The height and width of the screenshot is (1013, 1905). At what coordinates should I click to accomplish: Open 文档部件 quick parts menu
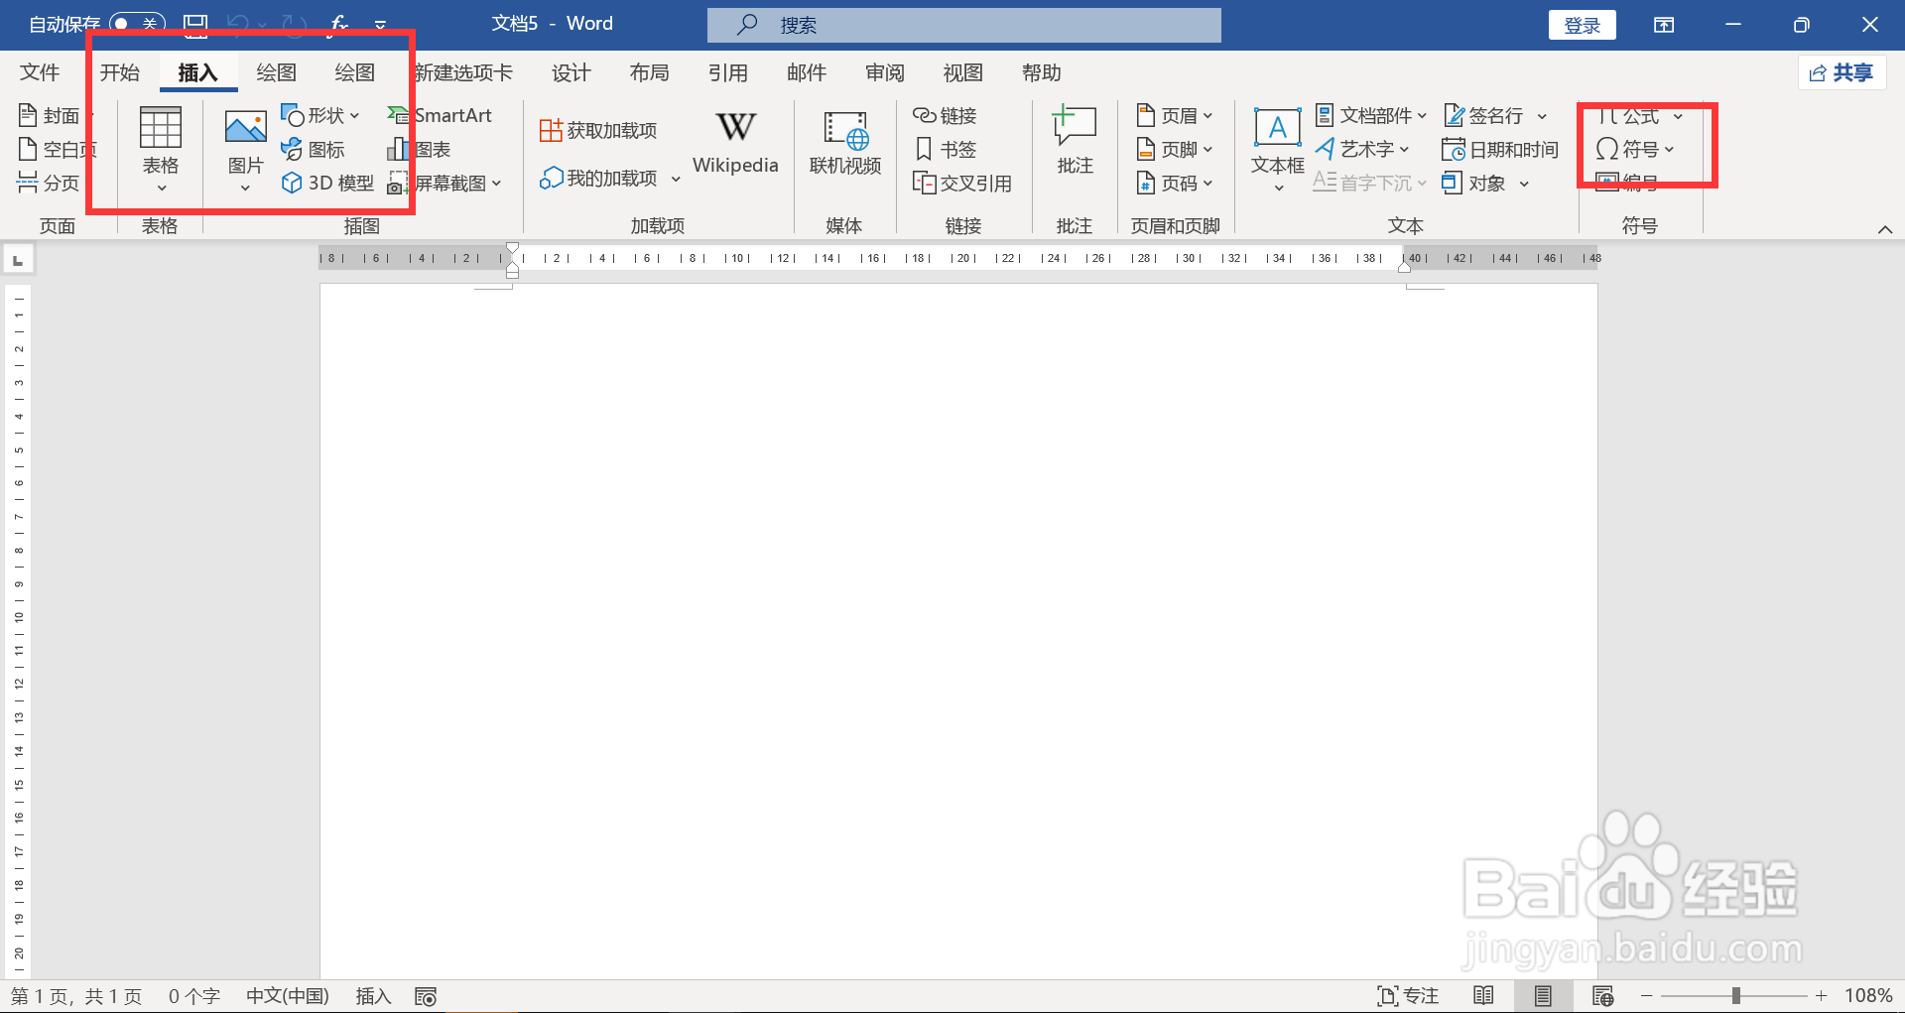(x=1370, y=116)
